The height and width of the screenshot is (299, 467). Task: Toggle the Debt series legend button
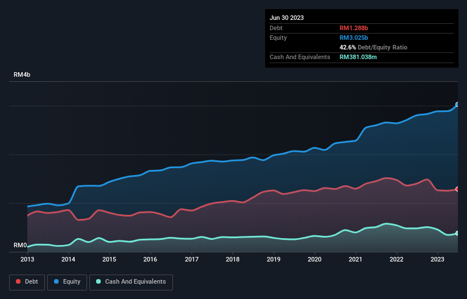27,282
